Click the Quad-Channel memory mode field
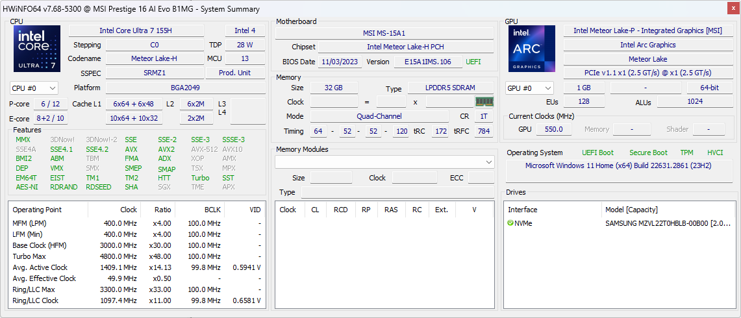 [379, 117]
